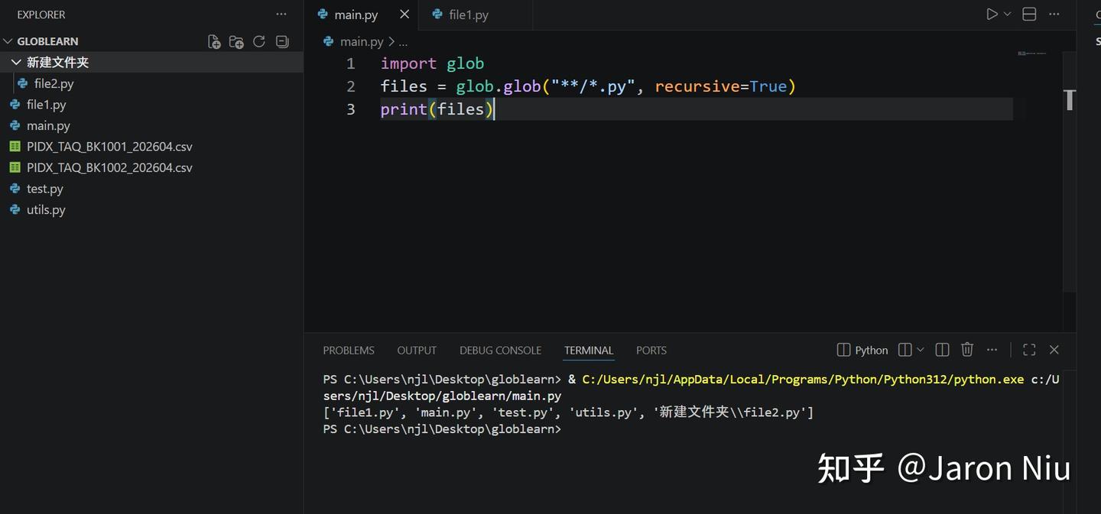Open the PORTS panel tab
Viewport: 1101px width, 514px height.
[x=651, y=351]
